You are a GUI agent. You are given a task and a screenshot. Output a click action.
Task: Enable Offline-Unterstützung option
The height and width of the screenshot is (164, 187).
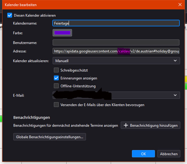(x=56, y=86)
